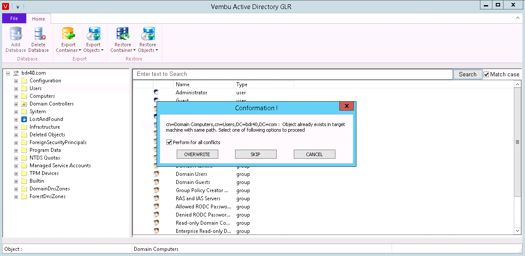Viewport: 525px width, 256px height.
Task: Click the NTDS Quotas folder icon
Action: tap(24, 158)
